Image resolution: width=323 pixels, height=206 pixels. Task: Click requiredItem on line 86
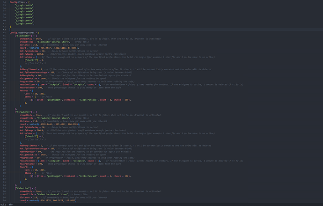click(x=27, y=161)
